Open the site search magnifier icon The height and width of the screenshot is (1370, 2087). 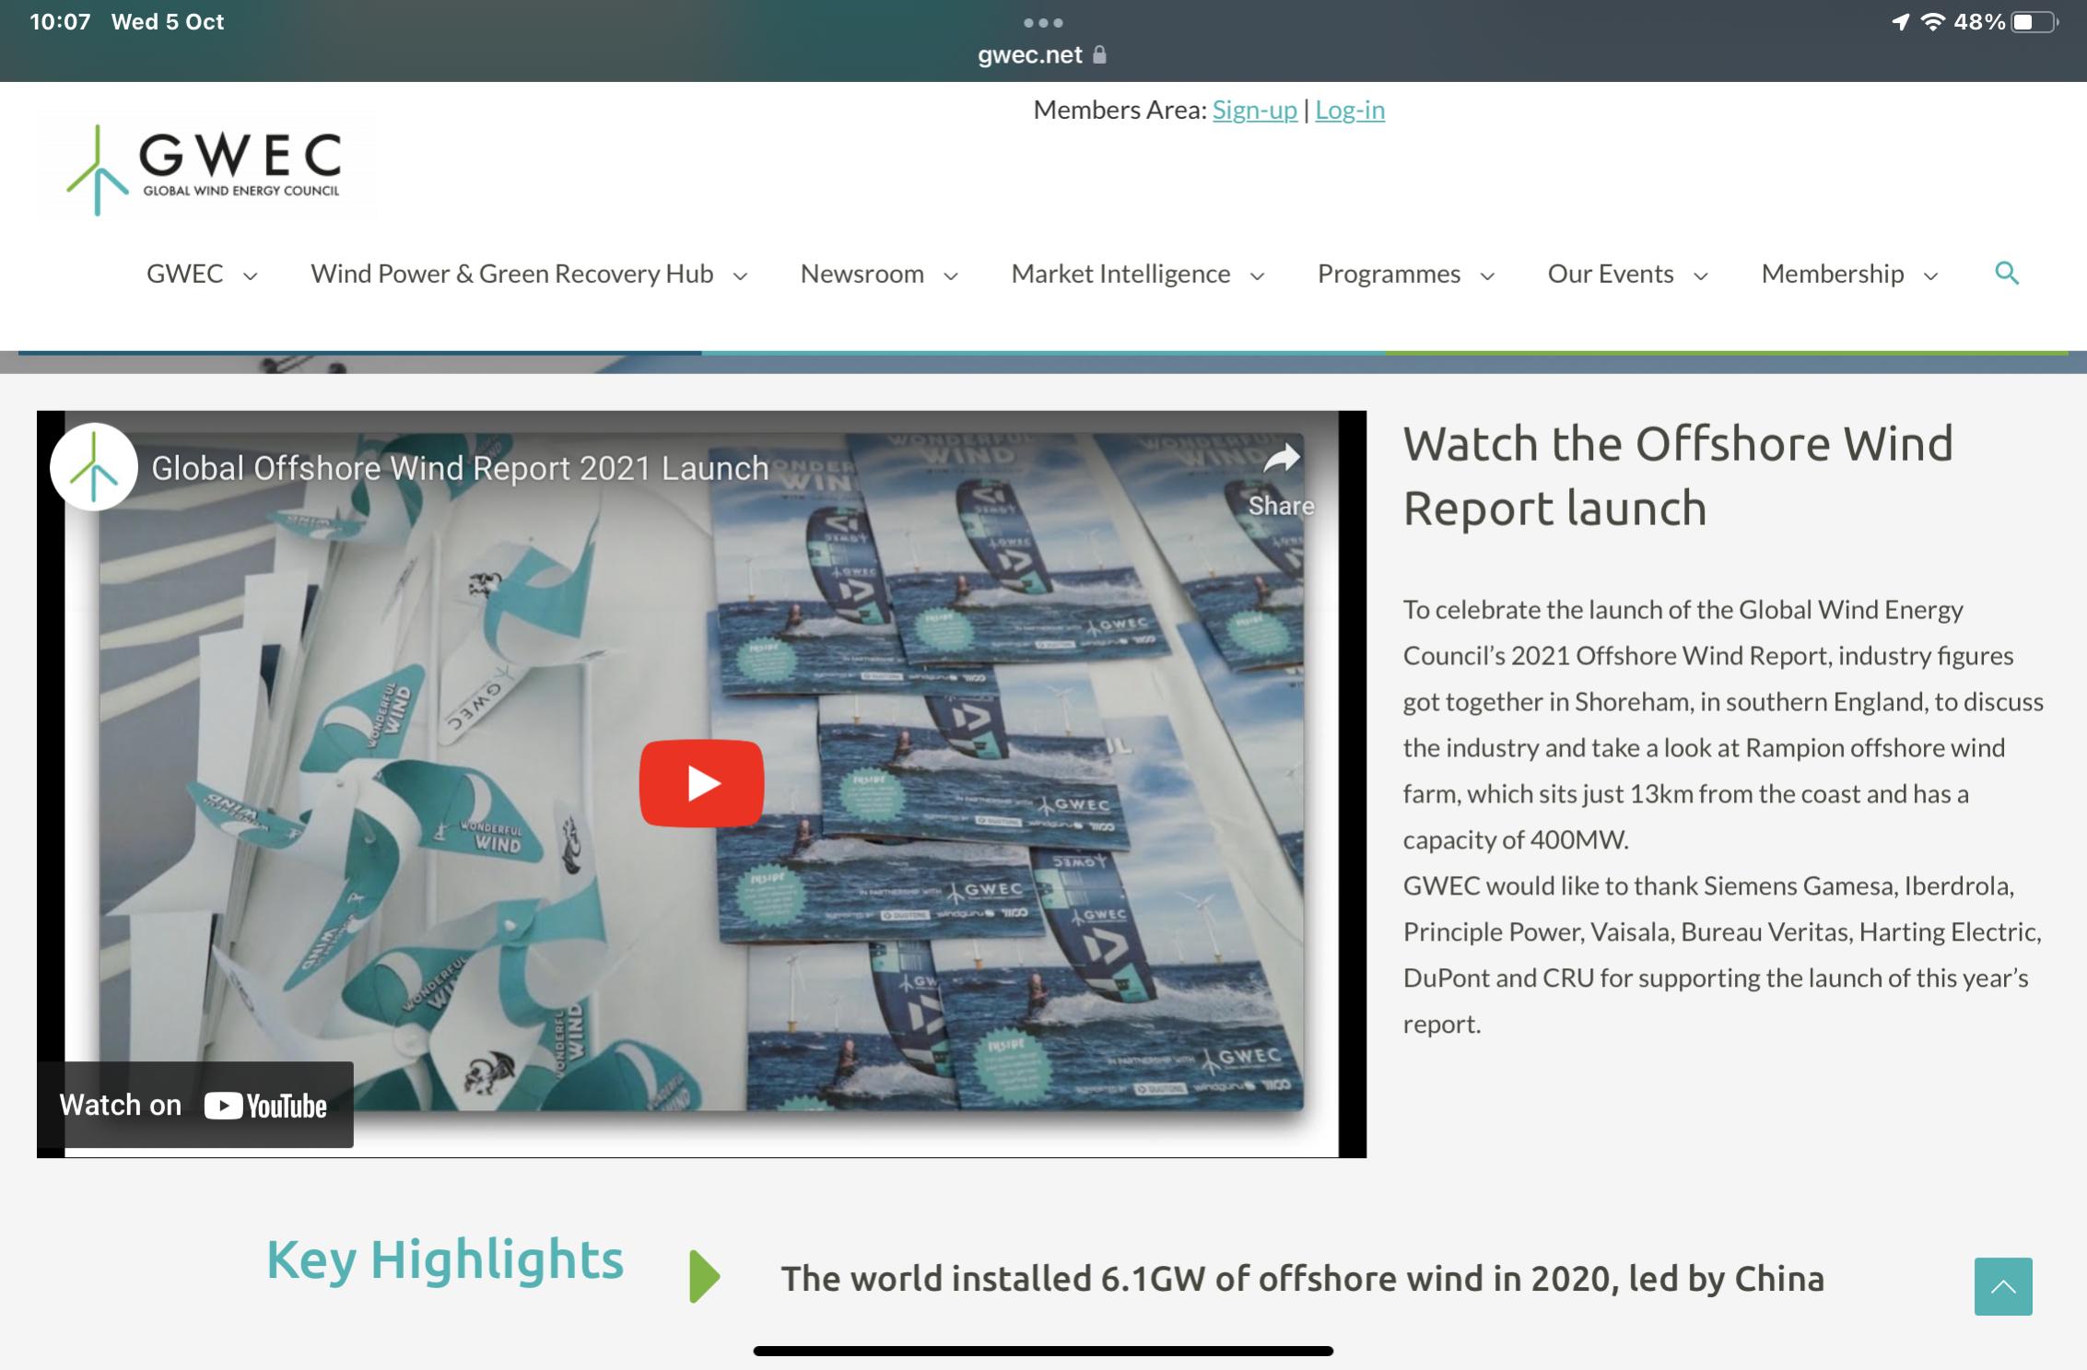coord(2007,273)
